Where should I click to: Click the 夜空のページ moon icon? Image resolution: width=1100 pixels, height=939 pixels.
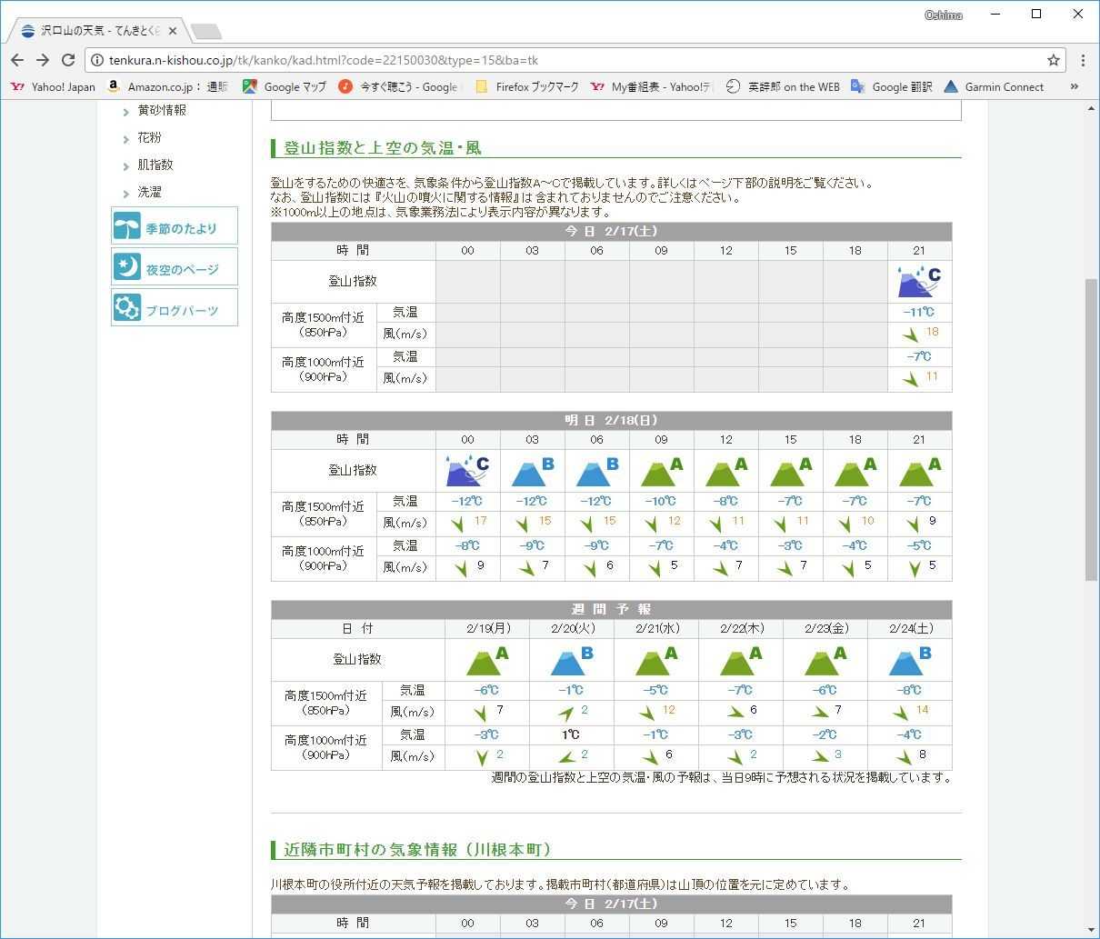tap(127, 267)
